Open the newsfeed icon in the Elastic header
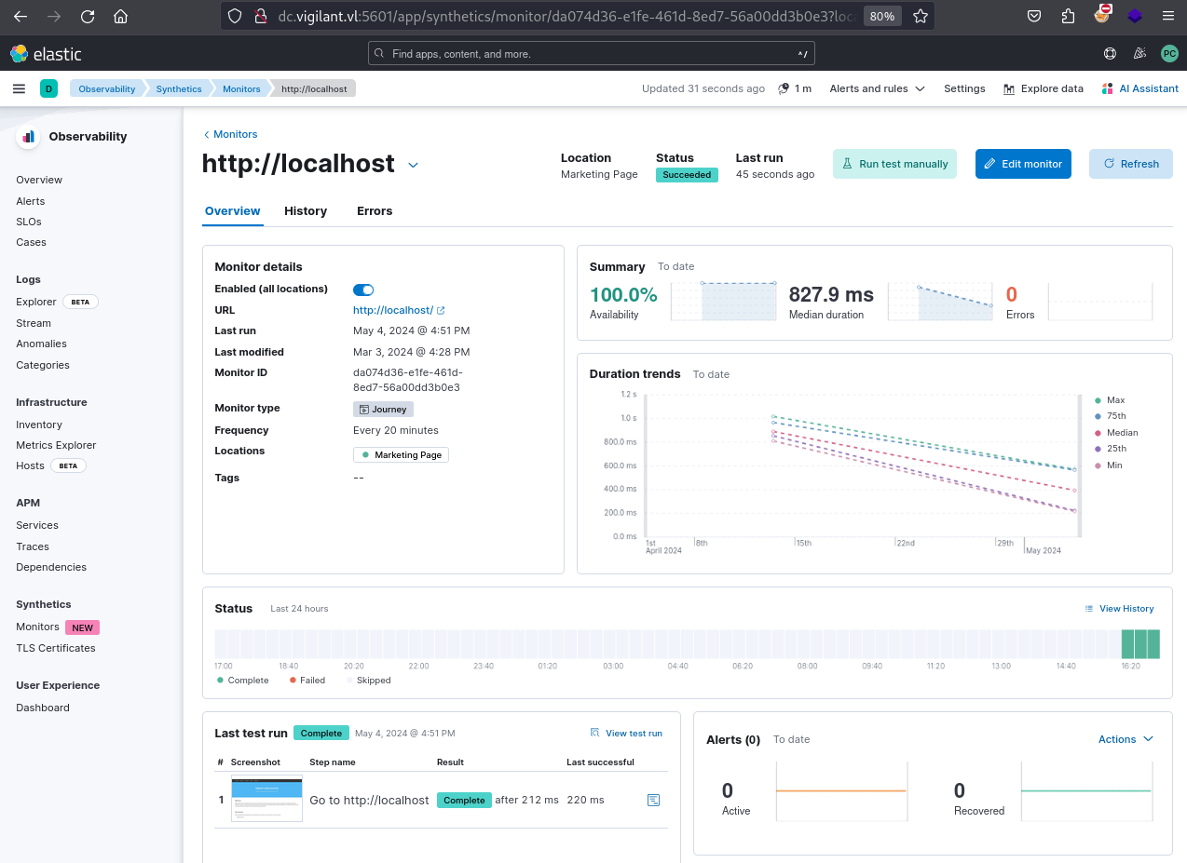1187x863 pixels. (1139, 54)
